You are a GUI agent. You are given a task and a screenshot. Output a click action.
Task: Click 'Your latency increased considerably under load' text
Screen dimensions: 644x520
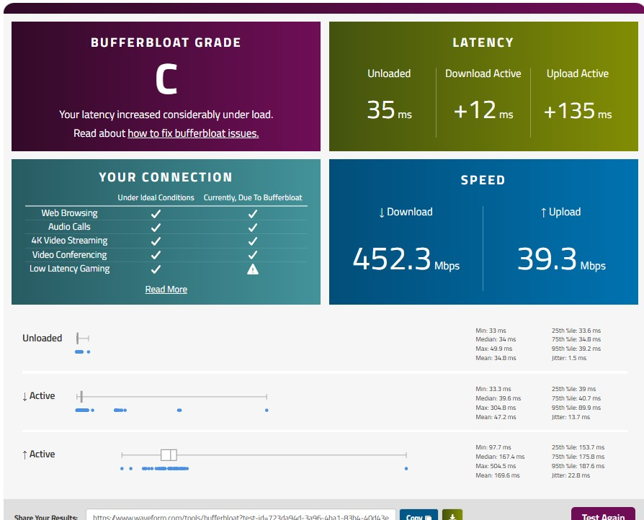[166, 115]
